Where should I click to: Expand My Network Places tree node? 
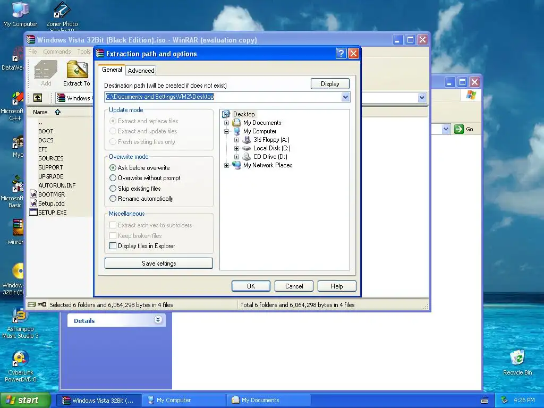[x=226, y=166]
